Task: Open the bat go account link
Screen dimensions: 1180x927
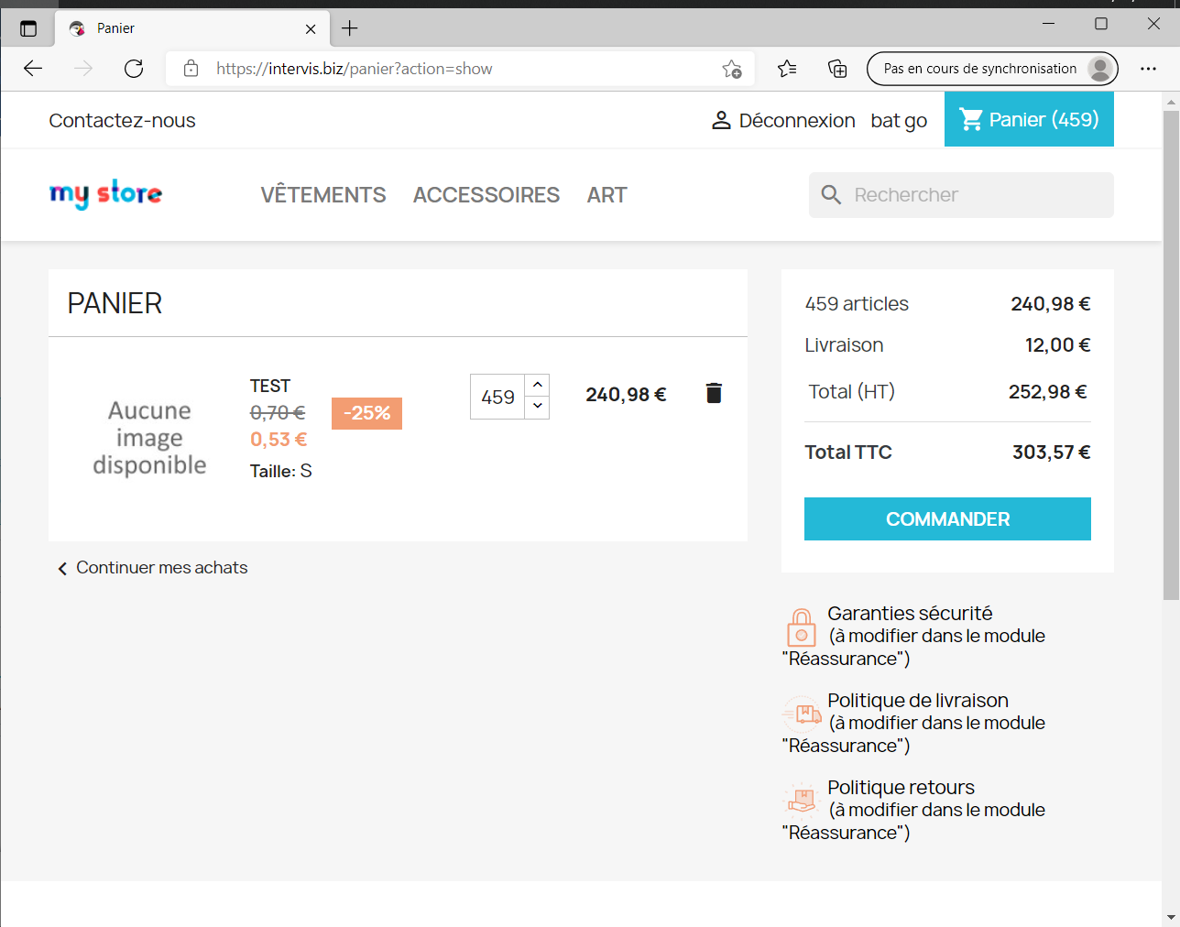Action: [899, 121]
